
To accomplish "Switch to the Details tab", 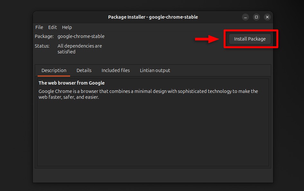I will (x=84, y=70).
